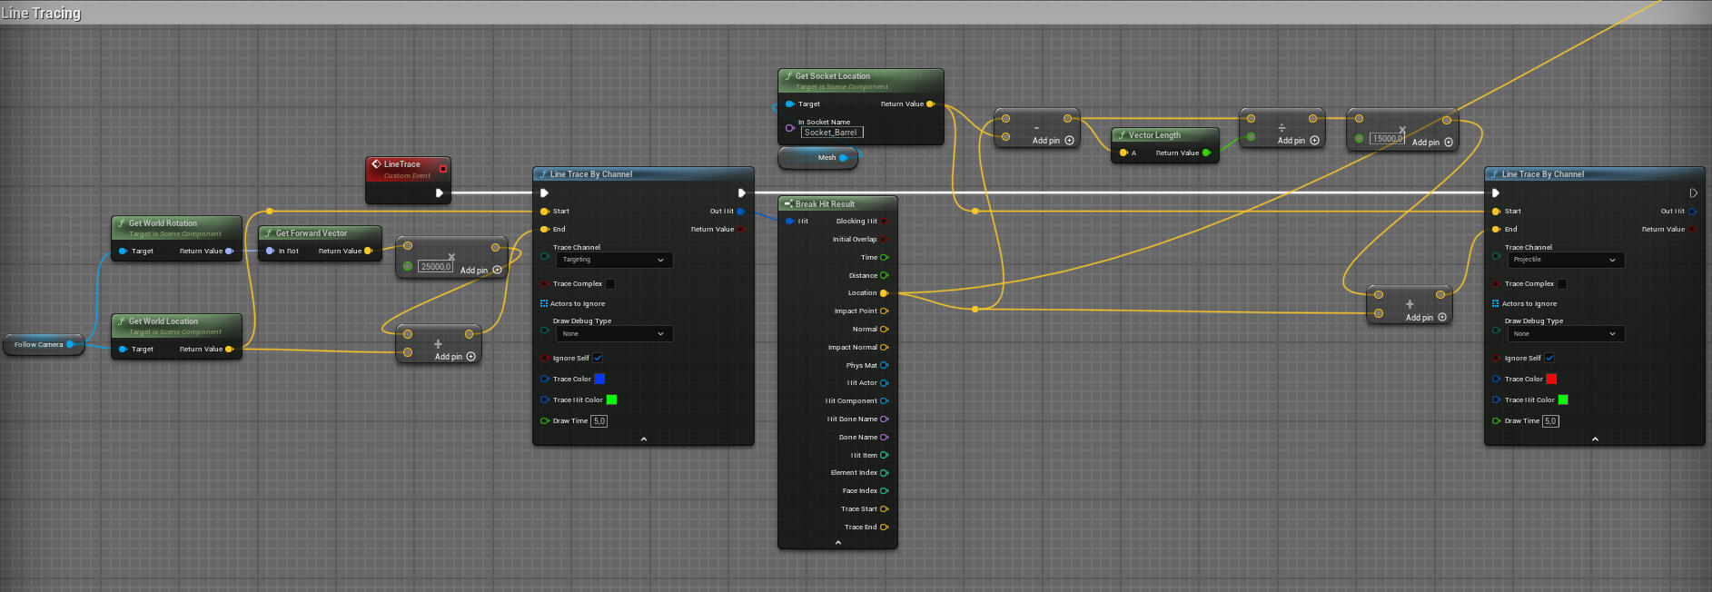Collapse the Break Hit Result node pins

click(x=837, y=543)
